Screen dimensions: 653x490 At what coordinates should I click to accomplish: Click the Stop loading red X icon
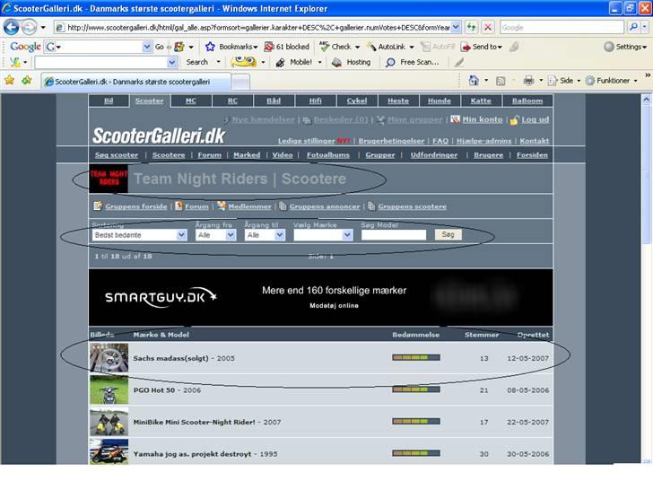coord(487,27)
